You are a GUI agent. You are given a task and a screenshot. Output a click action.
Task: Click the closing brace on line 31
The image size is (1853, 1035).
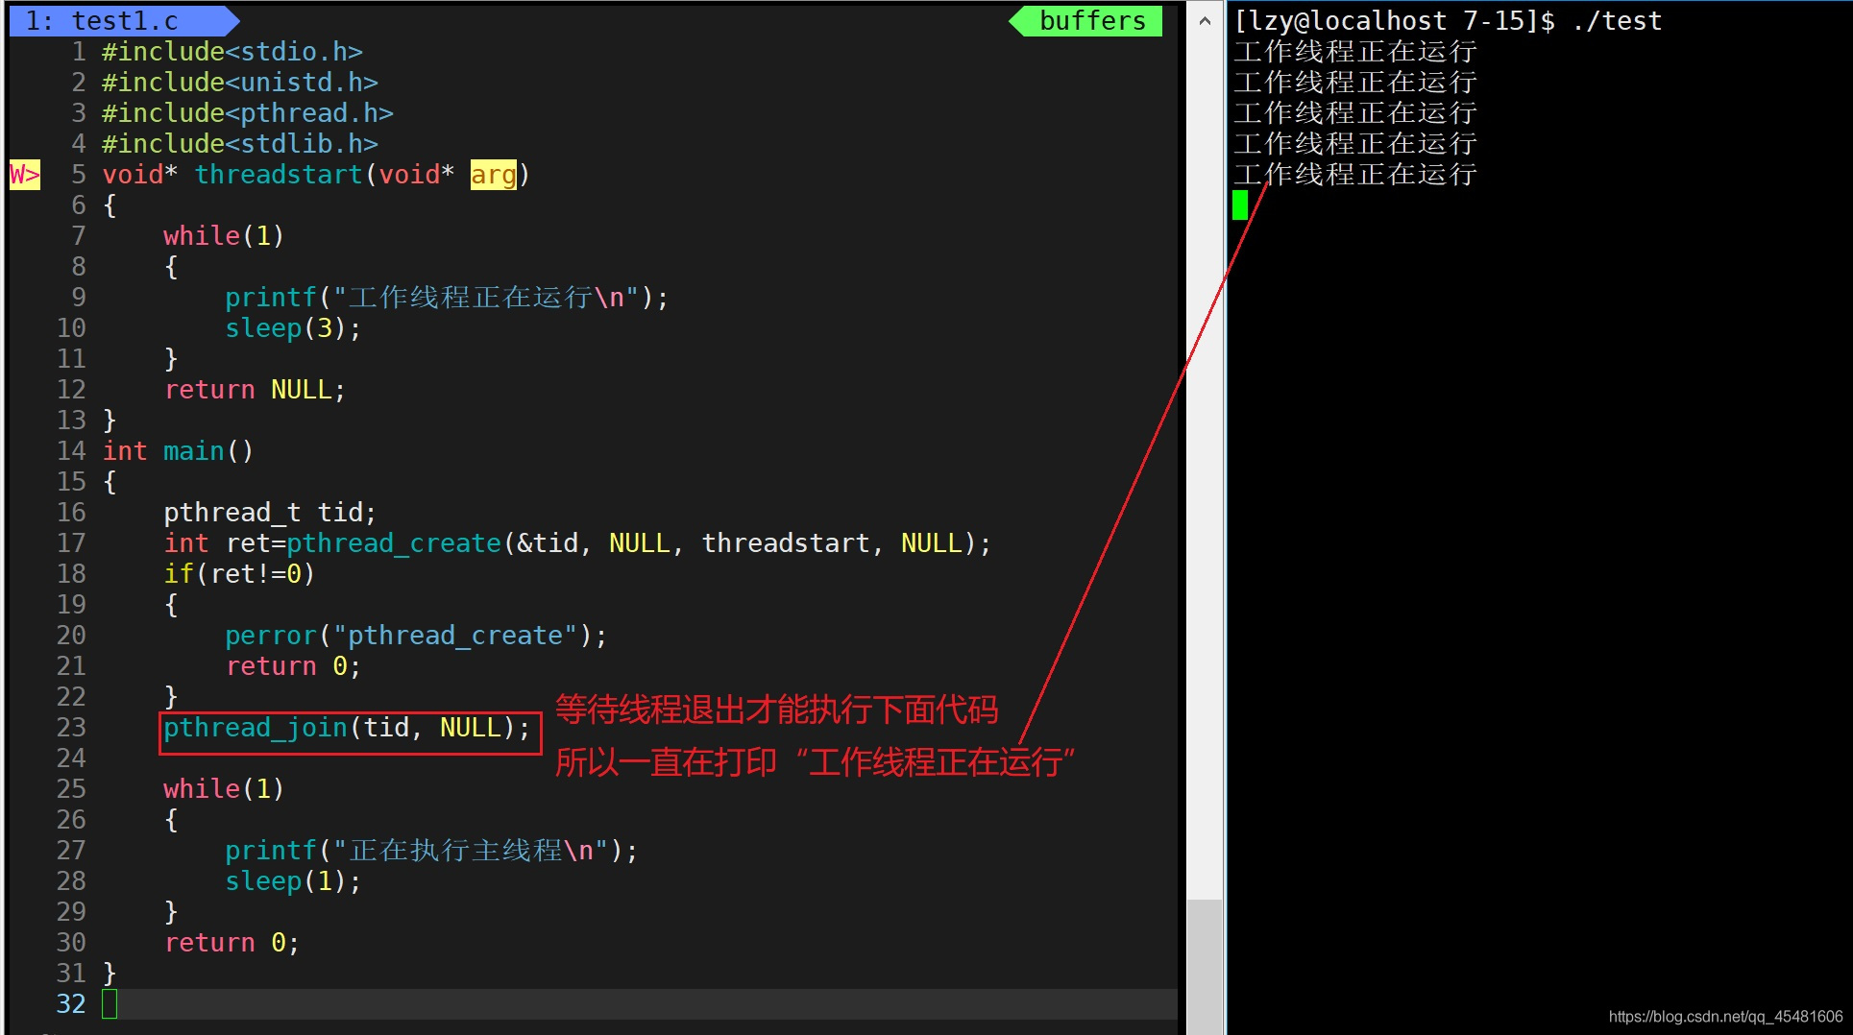110,974
